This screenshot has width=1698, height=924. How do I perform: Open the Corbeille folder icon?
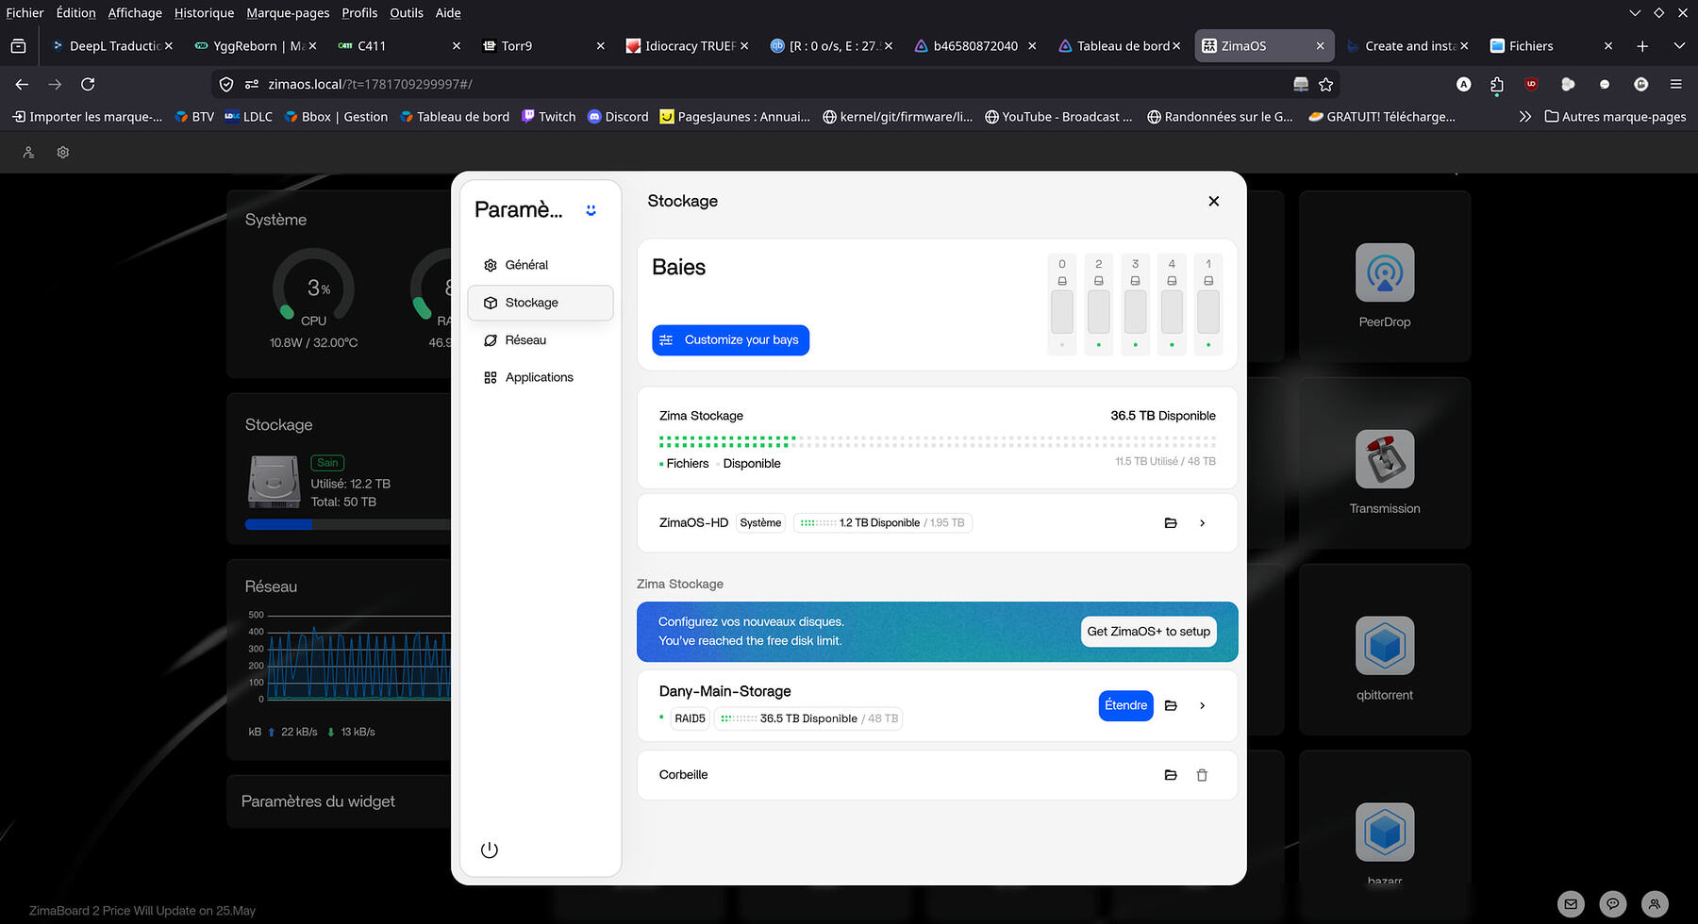(x=1171, y=775)
